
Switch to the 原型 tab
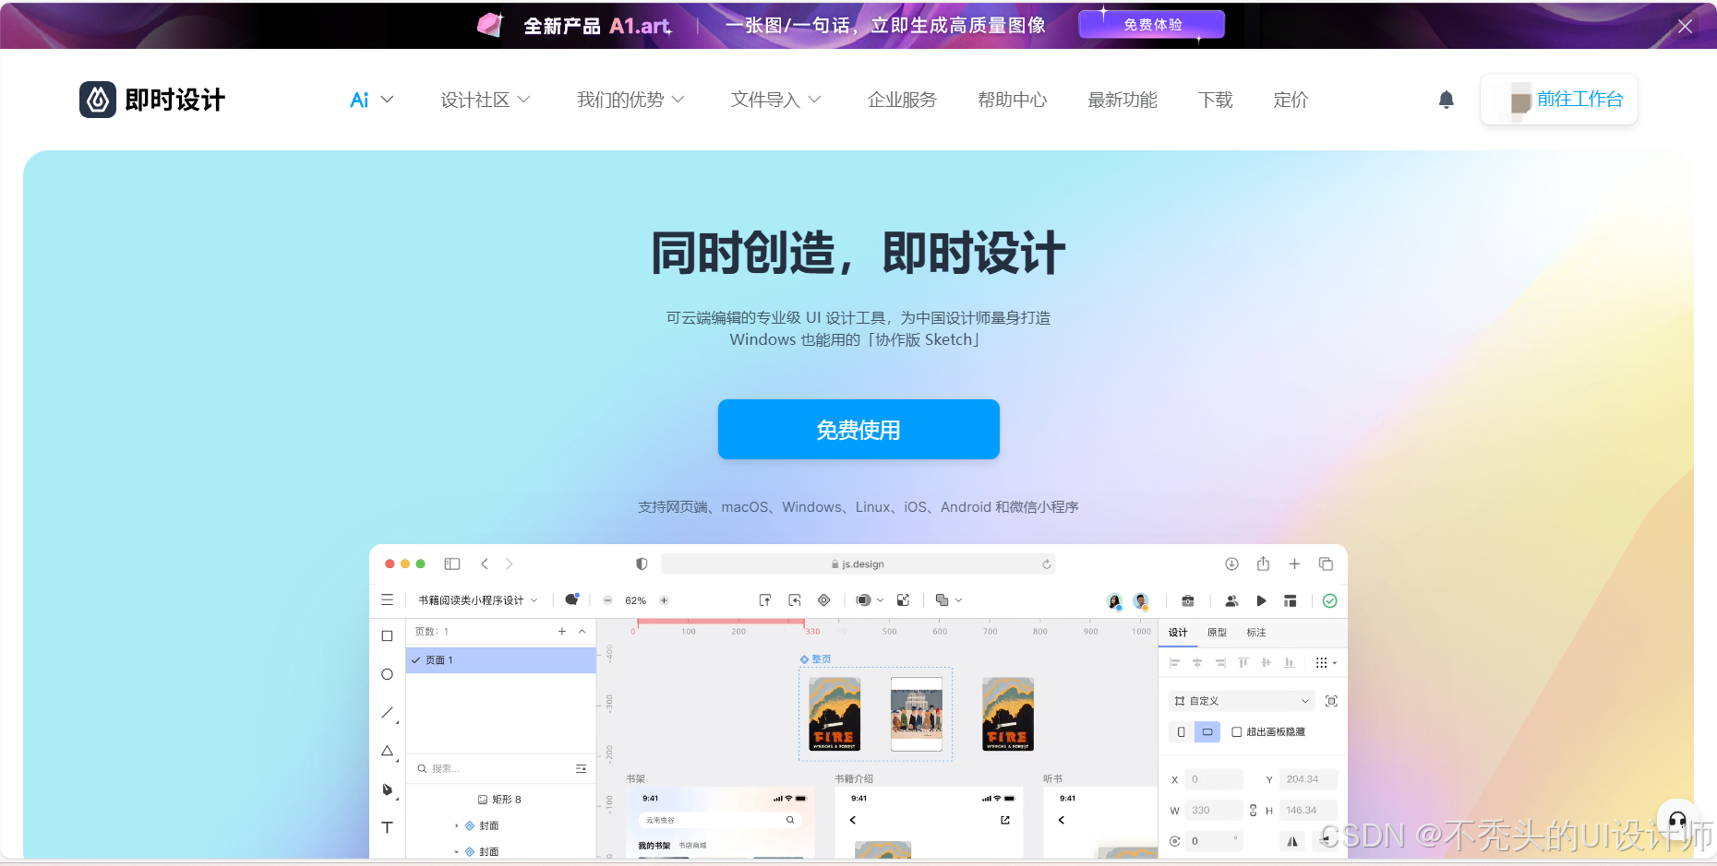[x=1217, y=633]
